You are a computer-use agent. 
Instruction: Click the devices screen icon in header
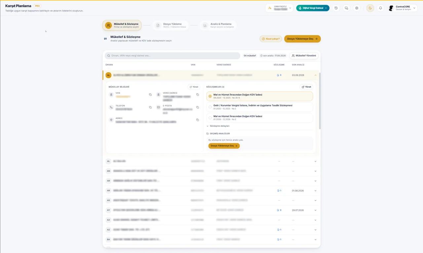(x=346, y=8)
